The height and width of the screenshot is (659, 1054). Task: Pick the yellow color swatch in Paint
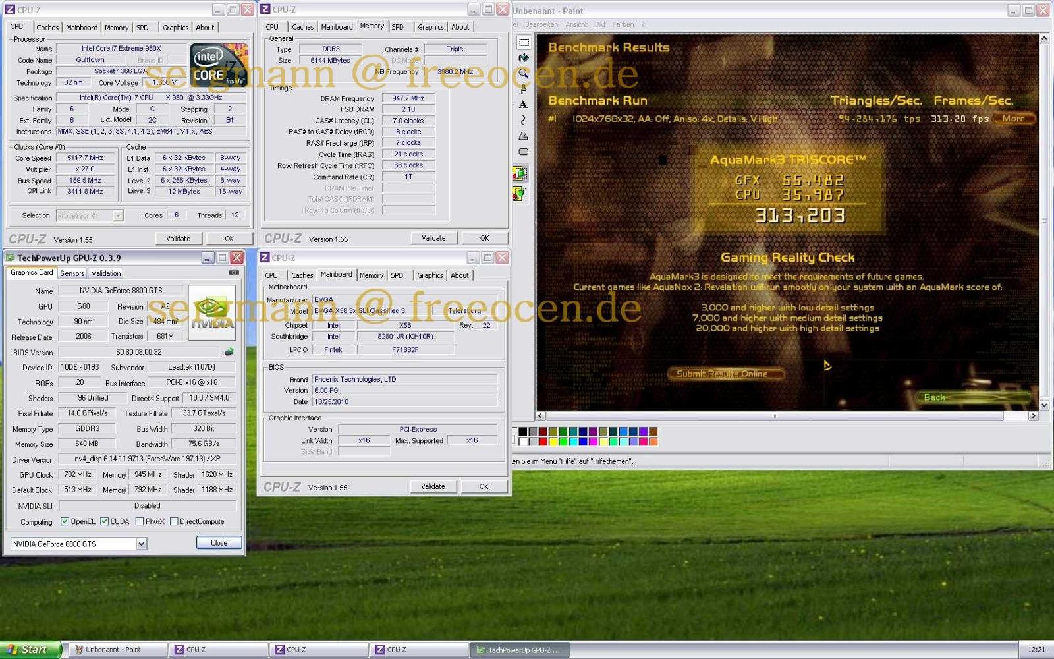click(553, 442)
